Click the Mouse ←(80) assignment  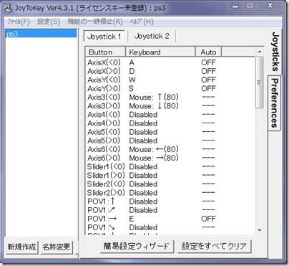[154, 149]
